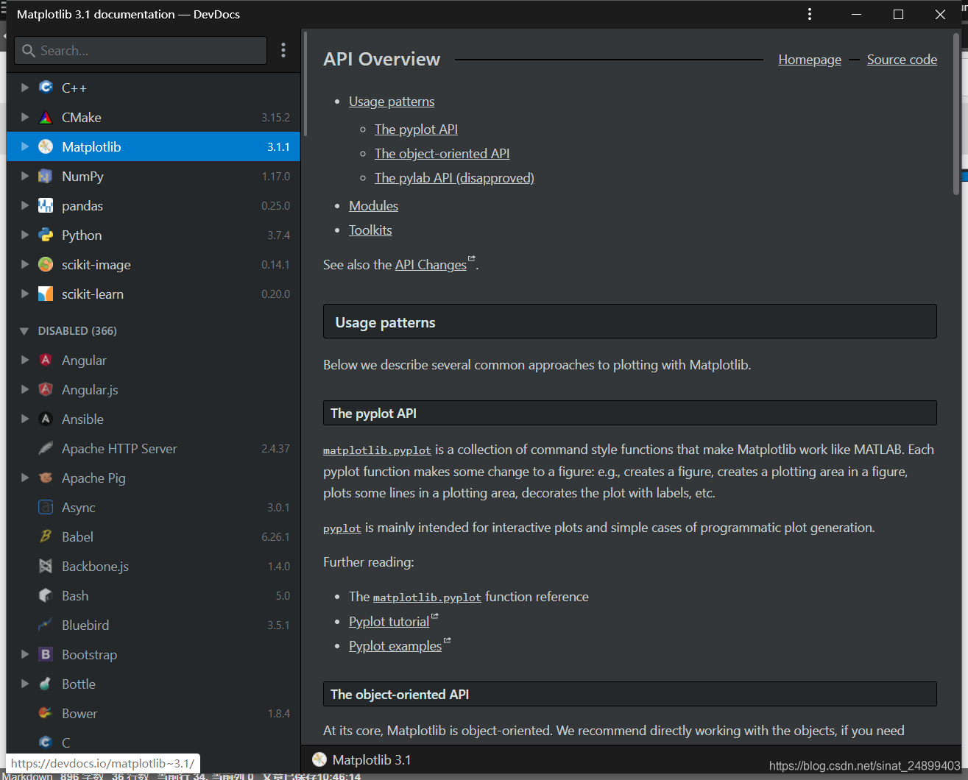The height and width of the screenshot is (780, 968).
Task: Click the pandas logo icon
Action: (x=46, y=205)
